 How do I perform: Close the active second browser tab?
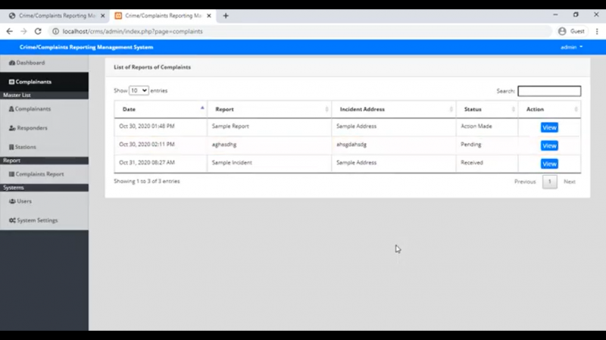tap(209, 16)
